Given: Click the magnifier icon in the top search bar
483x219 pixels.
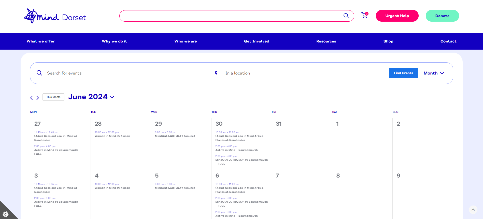Looking at the screenshot, I should 346,16.
